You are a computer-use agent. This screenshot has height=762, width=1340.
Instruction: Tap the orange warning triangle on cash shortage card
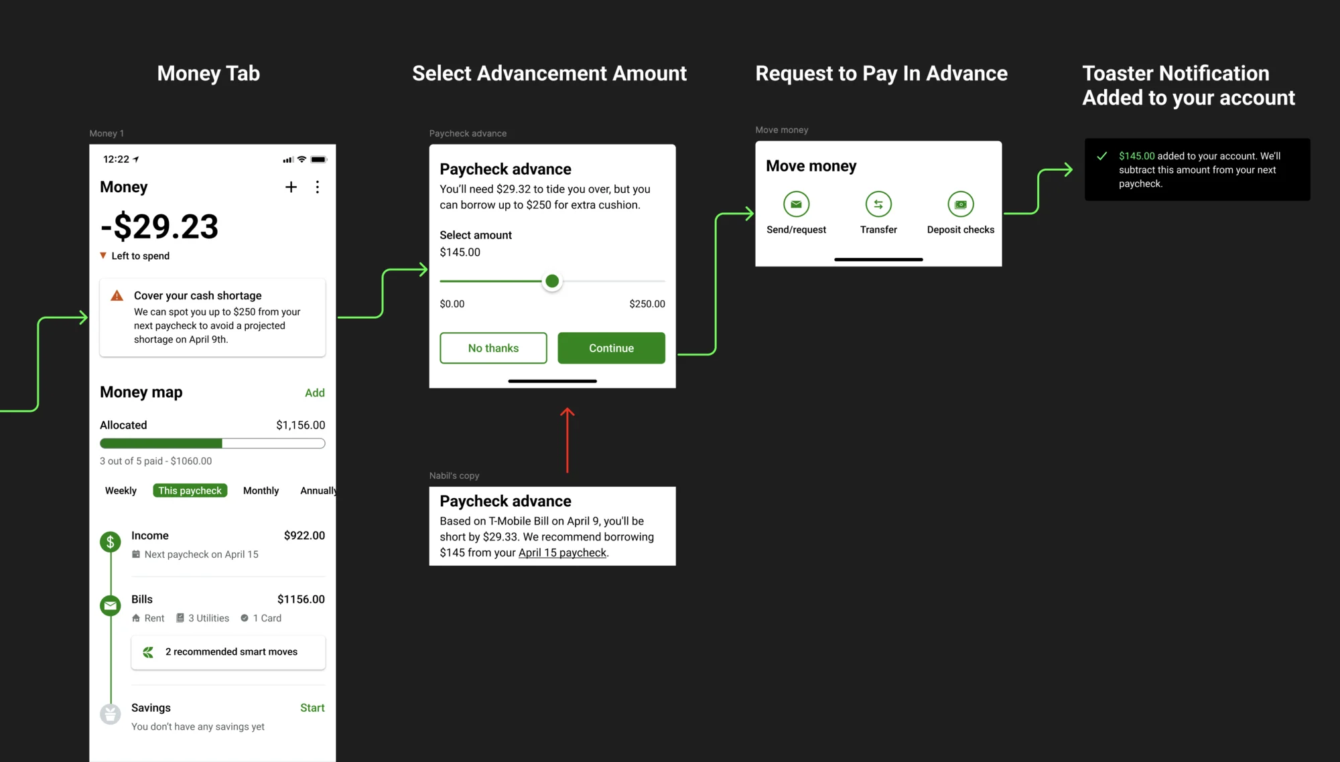(117, 296)
